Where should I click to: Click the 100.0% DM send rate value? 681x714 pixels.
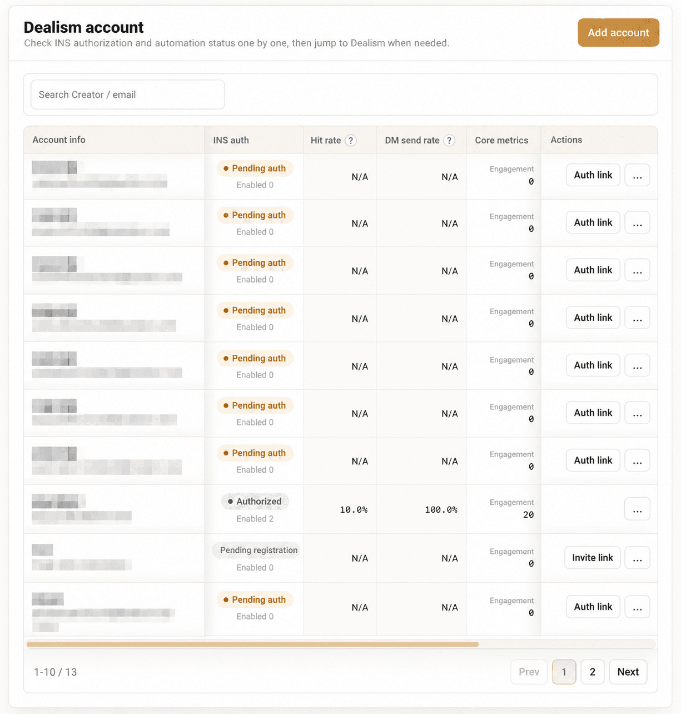[x=441, y=509]
